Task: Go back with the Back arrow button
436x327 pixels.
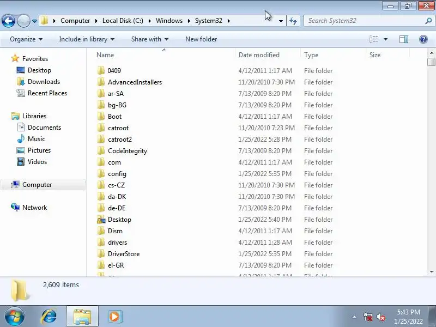Action: pyautogui.click(x=8, y=21)
